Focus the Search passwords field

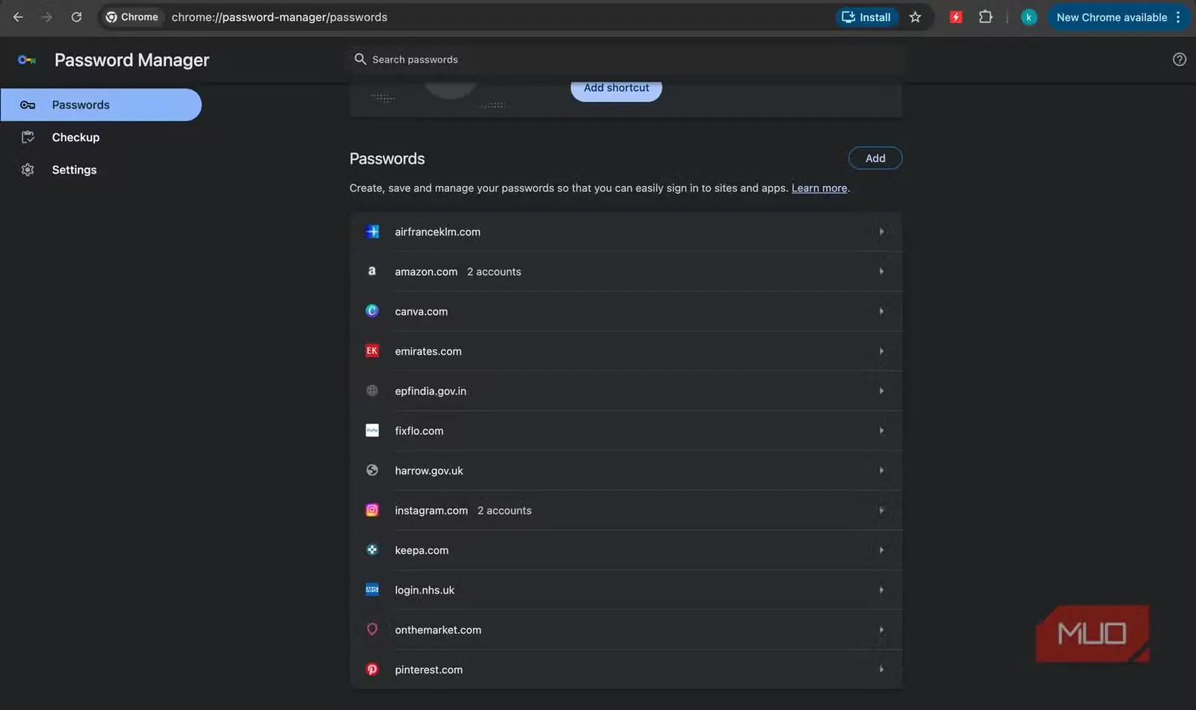(626, 60)
